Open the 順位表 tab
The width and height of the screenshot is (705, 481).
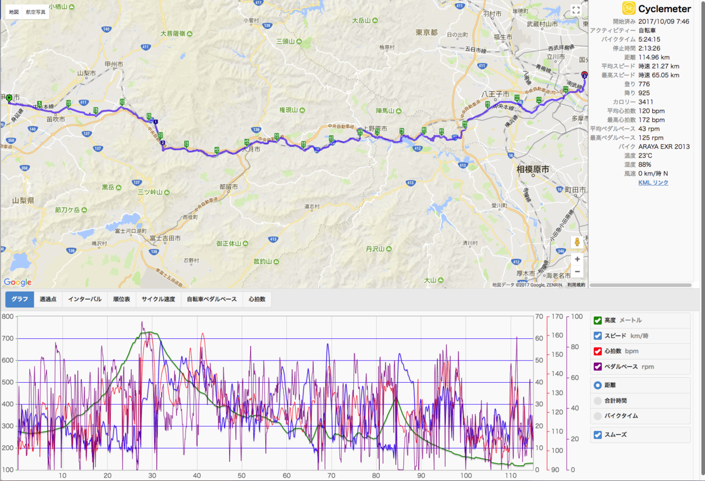[x=122, y=299]
